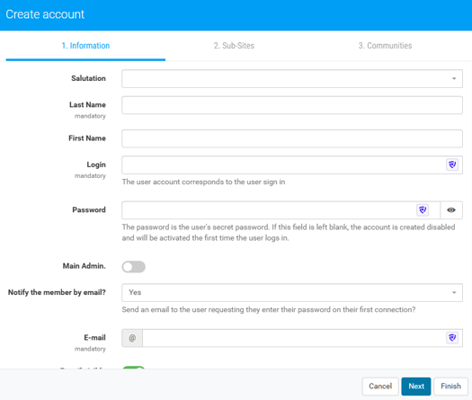Focus the First Name input field
This screenshot has width=472, height=400.
point(292,138)
